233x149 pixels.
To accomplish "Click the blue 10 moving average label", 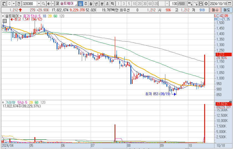I will [x=44, y=16].
